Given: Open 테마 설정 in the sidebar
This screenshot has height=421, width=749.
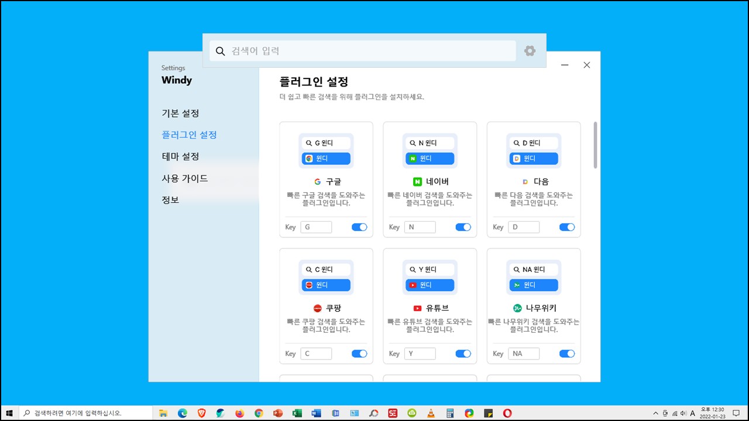Looking at the screenshot, I should (x=180, y=156).
